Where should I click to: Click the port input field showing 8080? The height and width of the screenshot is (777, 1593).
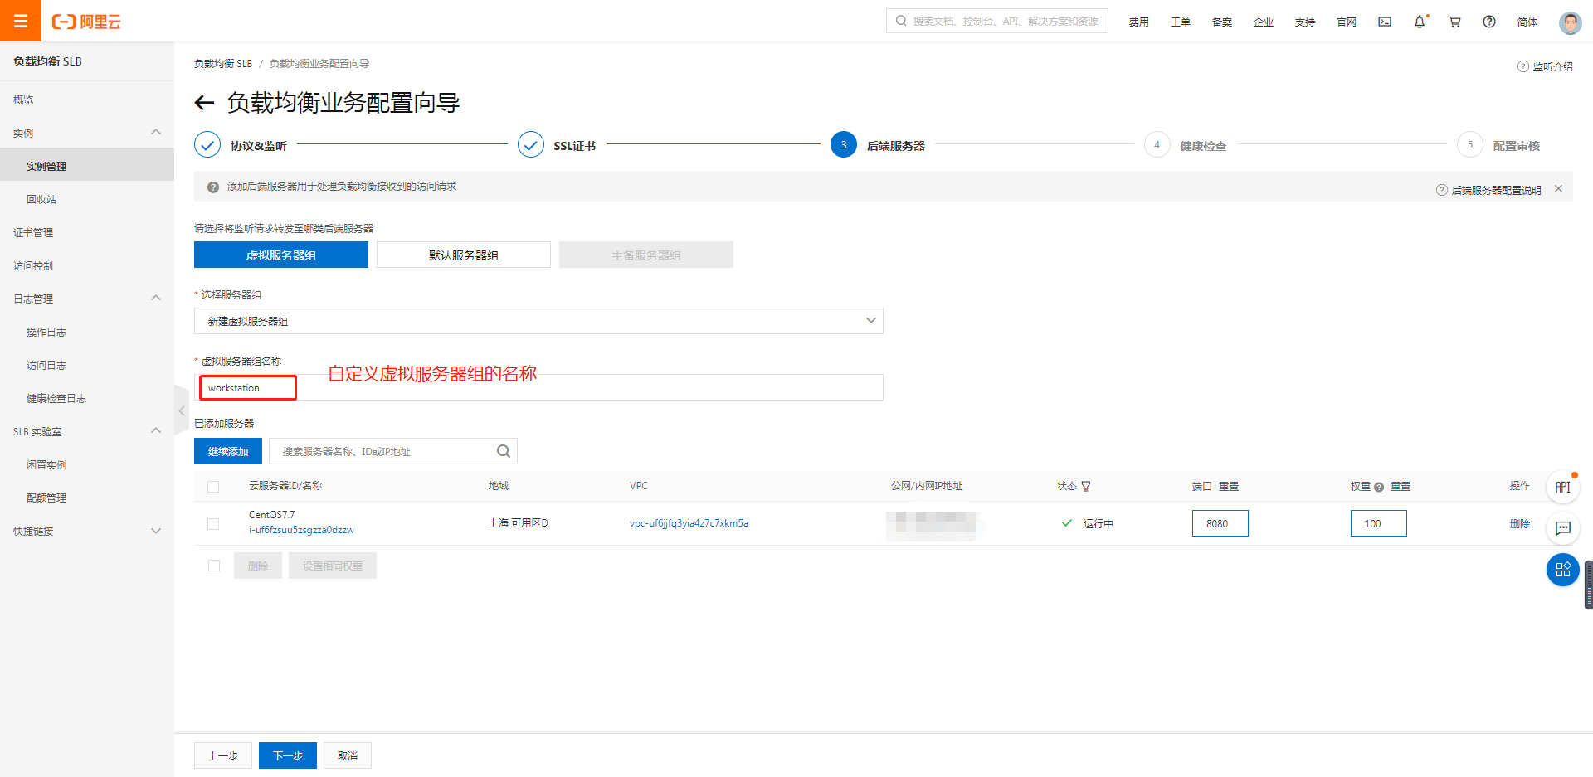pyautogui.click(x=1220, y=524)
